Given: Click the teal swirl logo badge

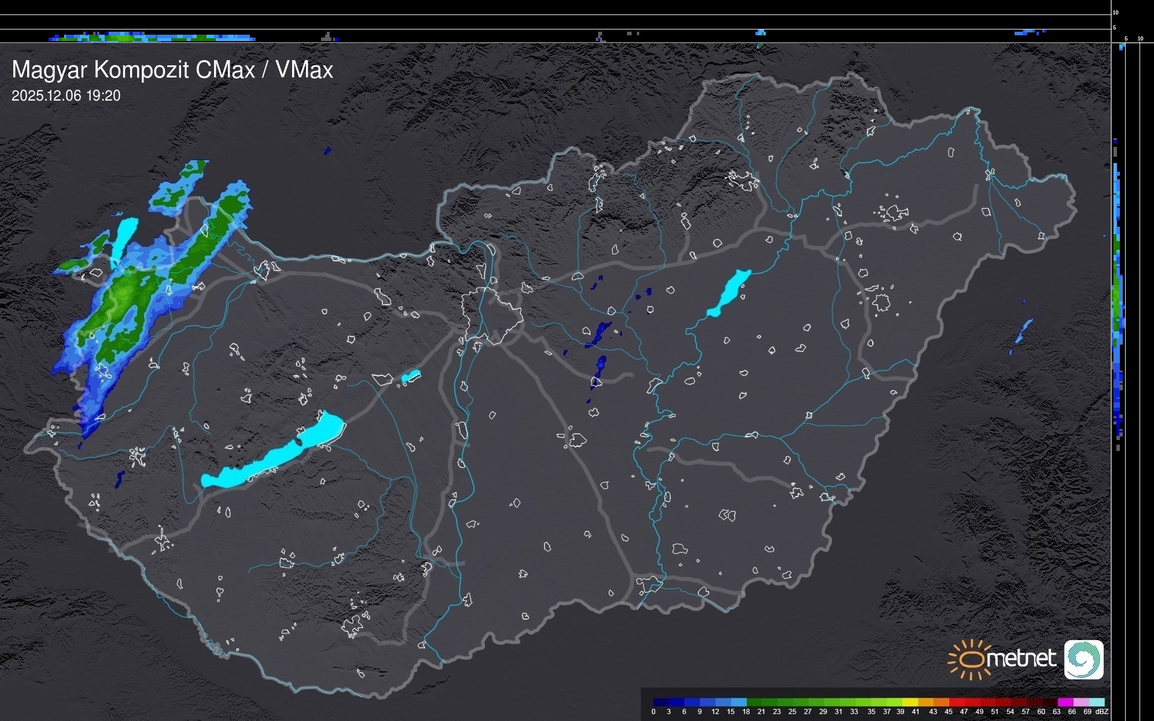Looking at the screenshot, I should [1083, 659].
